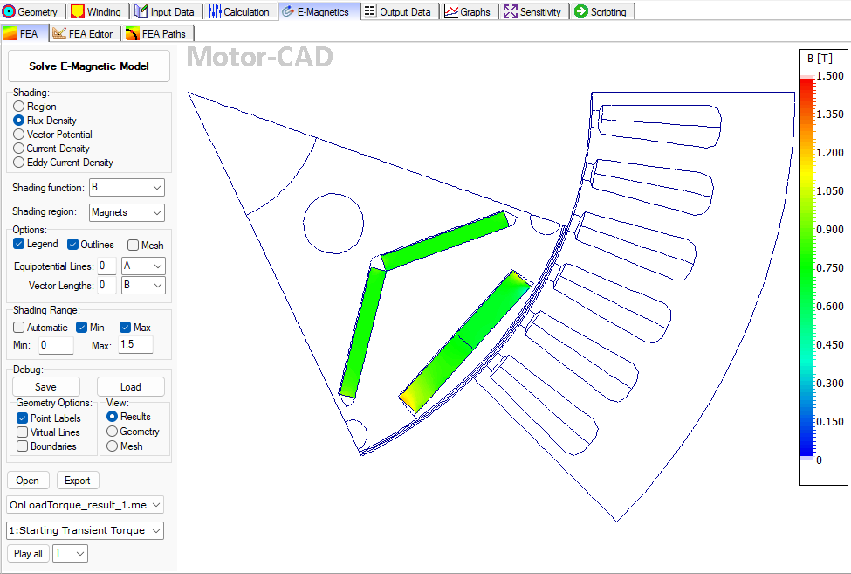
Task: Open the OnLoadTorque result file dropdown
Action: (x=86, y=504)
